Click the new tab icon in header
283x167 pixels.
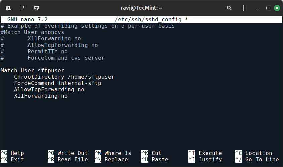coord(8,8)
